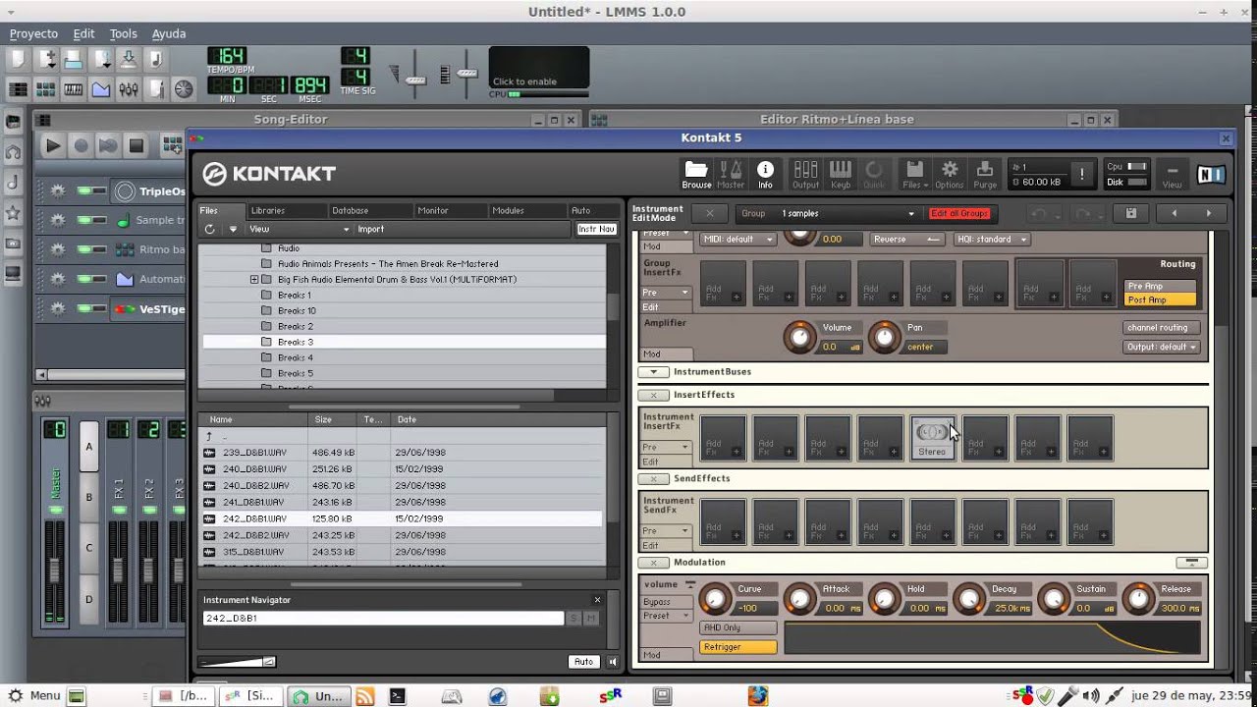Toggle the Instr Nav button
This screenshot has height=707, width=1257.
pos(596,229)
